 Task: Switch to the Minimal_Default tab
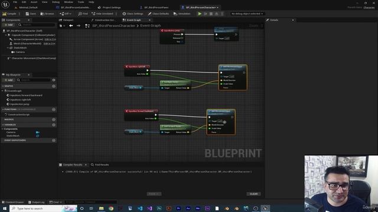[x=26, y=8]
